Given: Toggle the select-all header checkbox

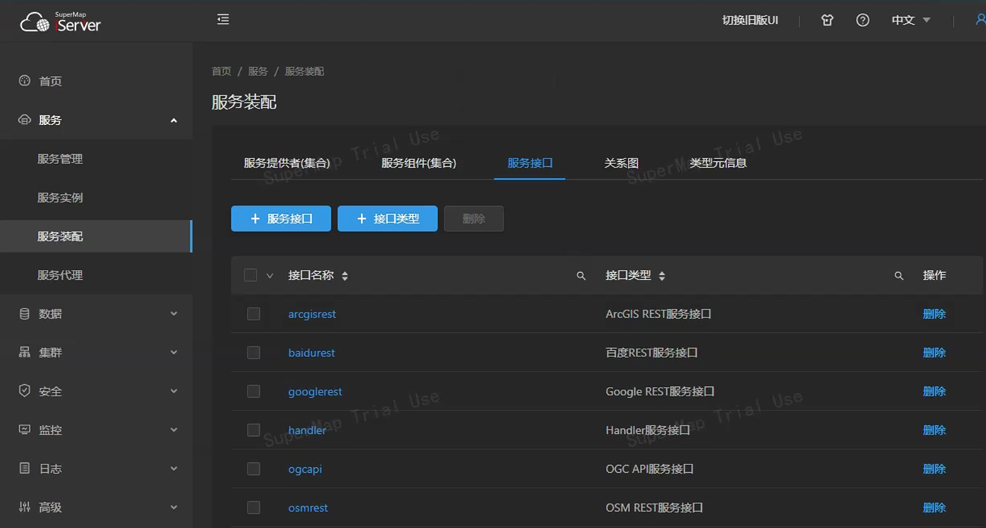Looking at the screenshot, I should point(251,276).
